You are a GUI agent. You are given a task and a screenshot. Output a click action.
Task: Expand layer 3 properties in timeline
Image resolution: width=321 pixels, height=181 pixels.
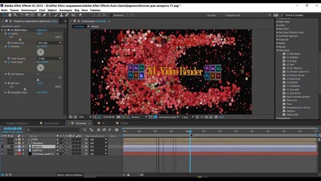(x=16, y=147)
